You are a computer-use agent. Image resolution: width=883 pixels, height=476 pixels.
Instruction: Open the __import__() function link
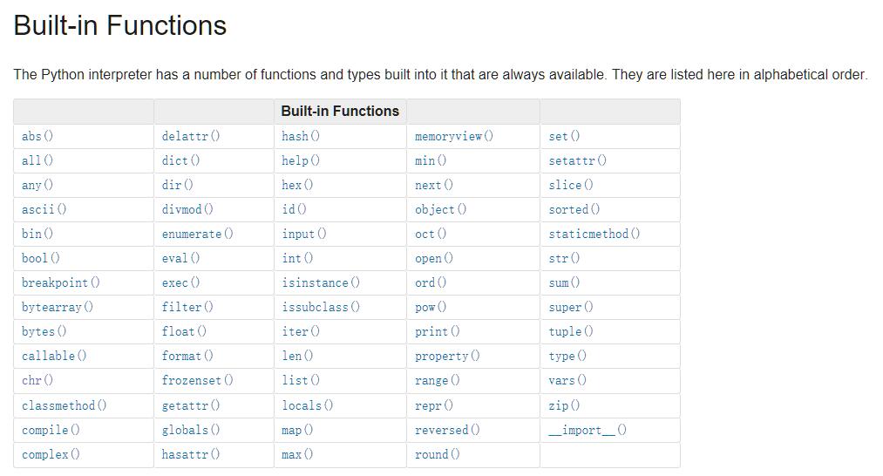pos(588,430)
